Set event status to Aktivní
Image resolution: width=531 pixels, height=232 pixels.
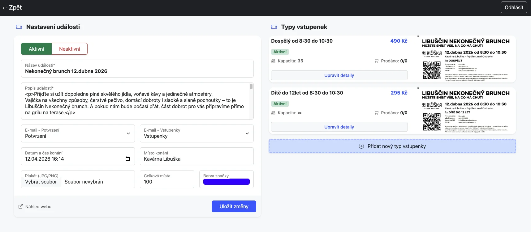coord(36,49)
